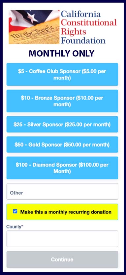Click the 'County*' field label
126x275 pixels.
coord(15,227)
